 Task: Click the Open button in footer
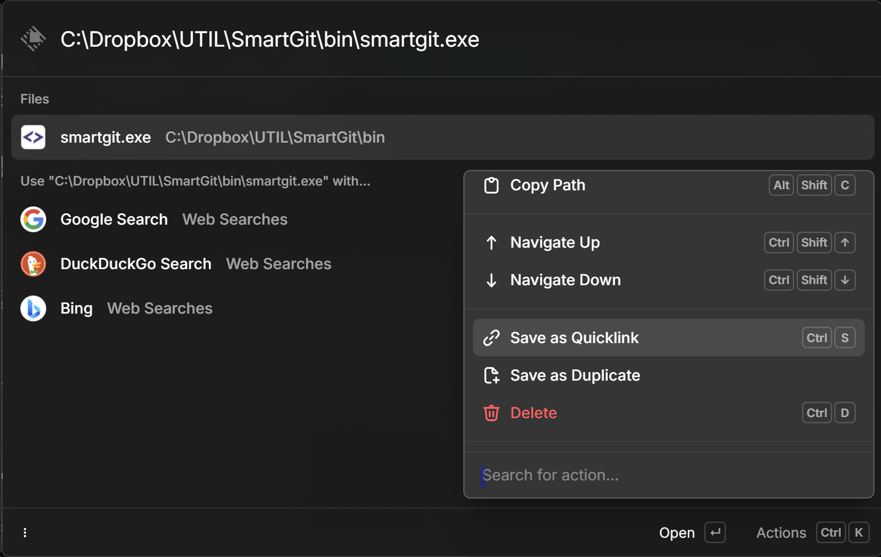pos(693,532)
